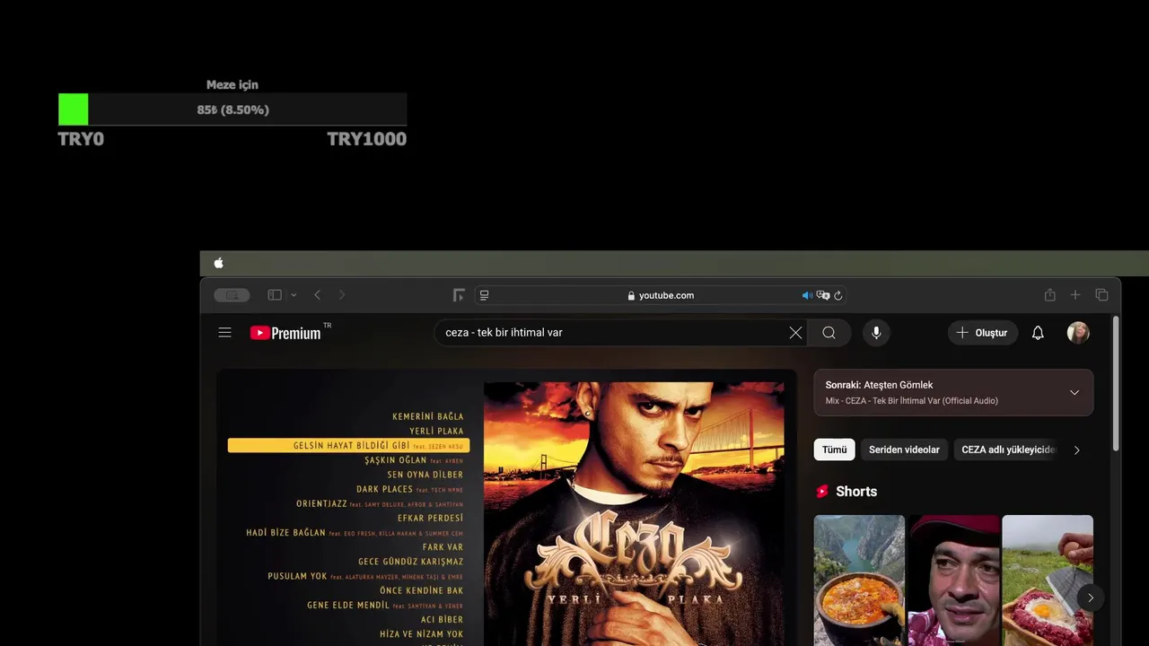Open the man in red cap Short
Screen dimensions: 1149x646
point(953,581)
